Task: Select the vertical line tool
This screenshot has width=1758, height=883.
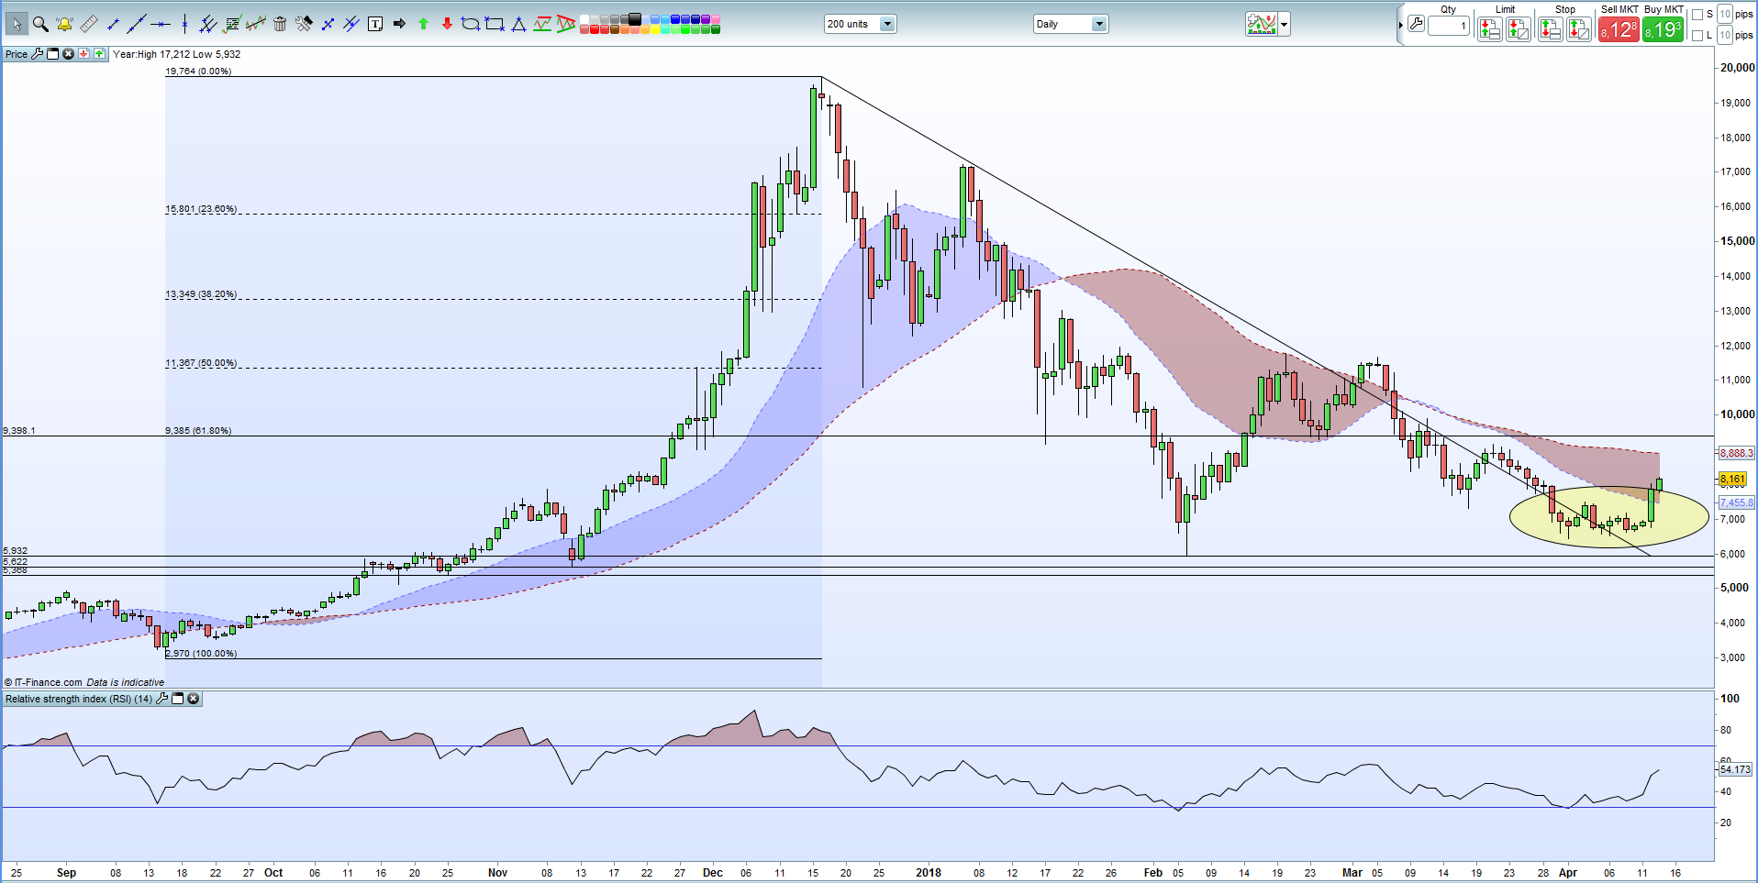Action: [x=184, y=24]
